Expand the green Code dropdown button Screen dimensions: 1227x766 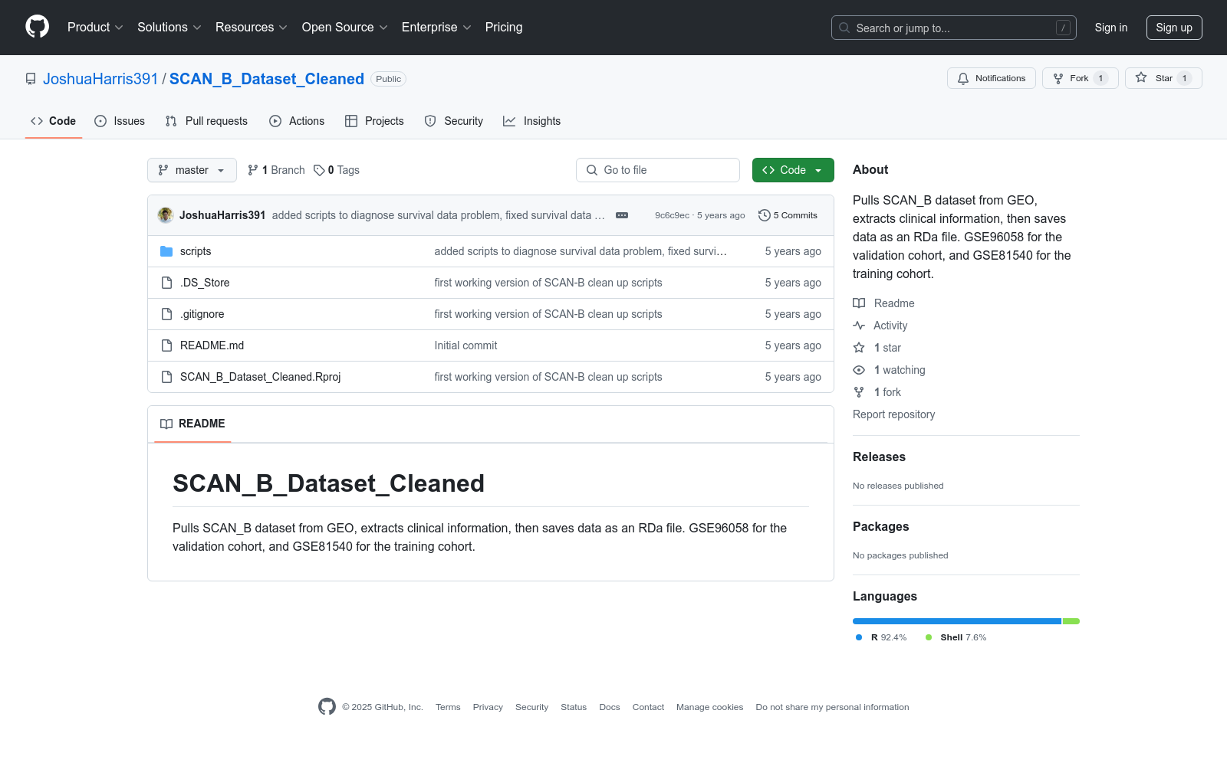(792, 170)
